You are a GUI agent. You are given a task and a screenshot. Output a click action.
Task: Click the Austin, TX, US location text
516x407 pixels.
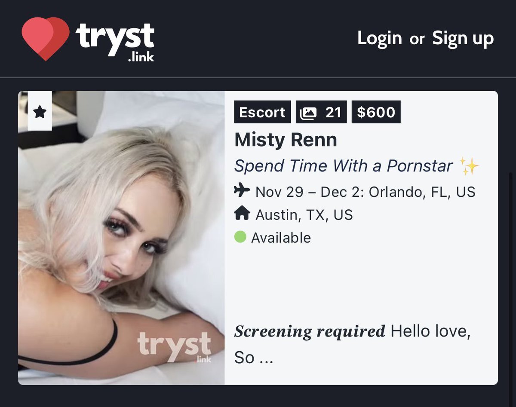coord(304,214)
